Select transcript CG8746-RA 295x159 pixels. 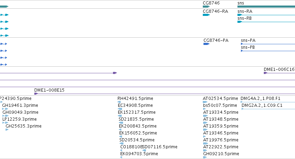pos(215,11)
